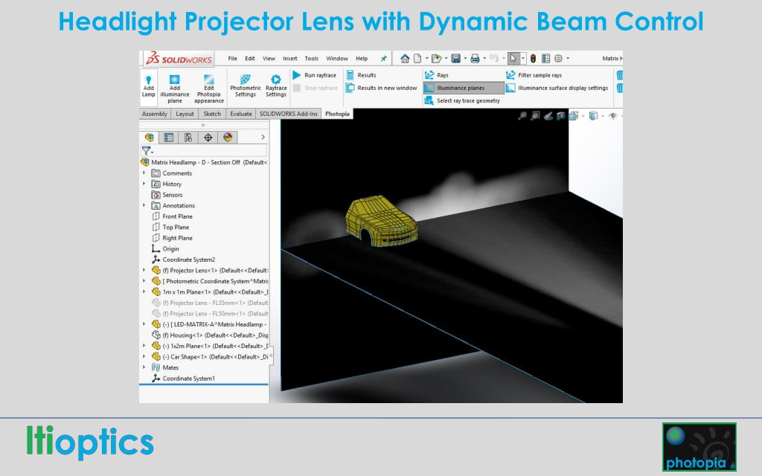Select the (f) Housing<1> component

pyautogui.click(x=209, y=335)
